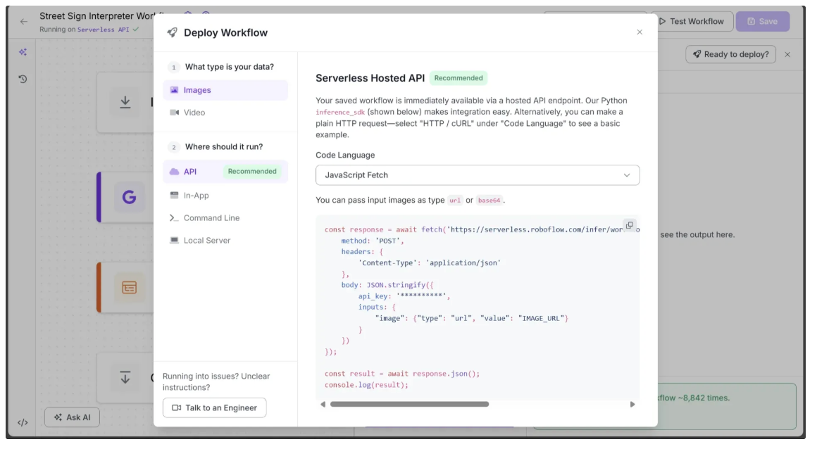Click Talk to an Engineer button

point(214,408)
